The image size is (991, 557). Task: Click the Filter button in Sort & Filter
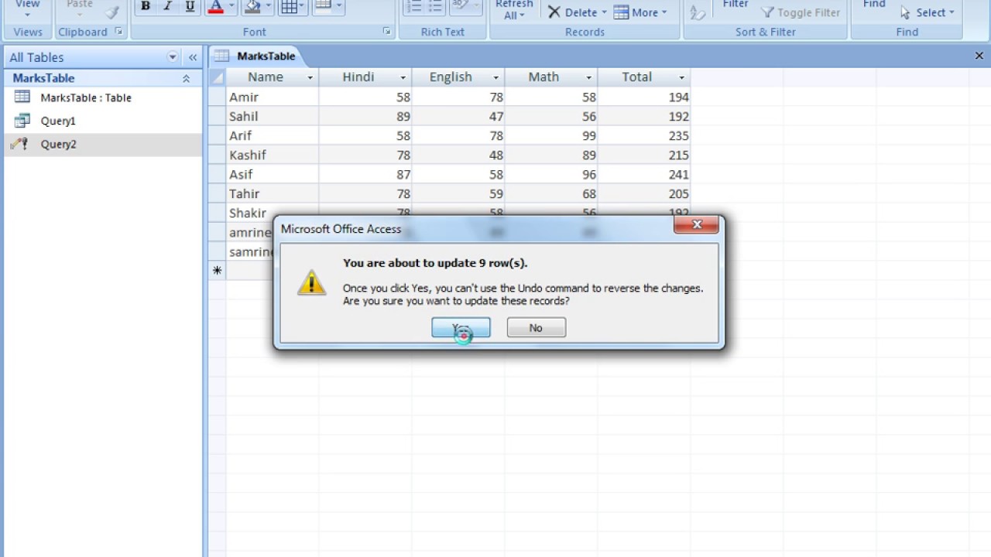736,5
